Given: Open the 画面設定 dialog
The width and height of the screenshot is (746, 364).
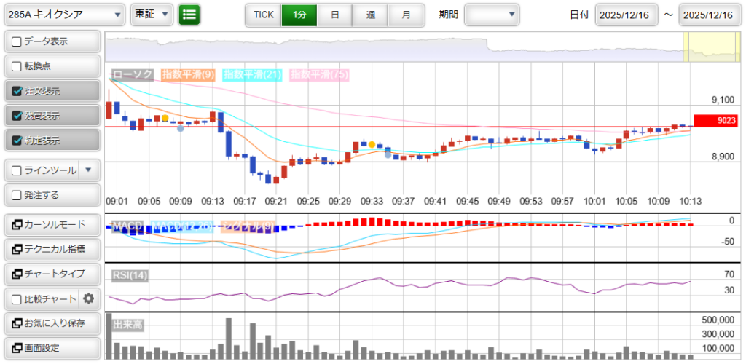Looking at the screenshot, I should (51, 347).
